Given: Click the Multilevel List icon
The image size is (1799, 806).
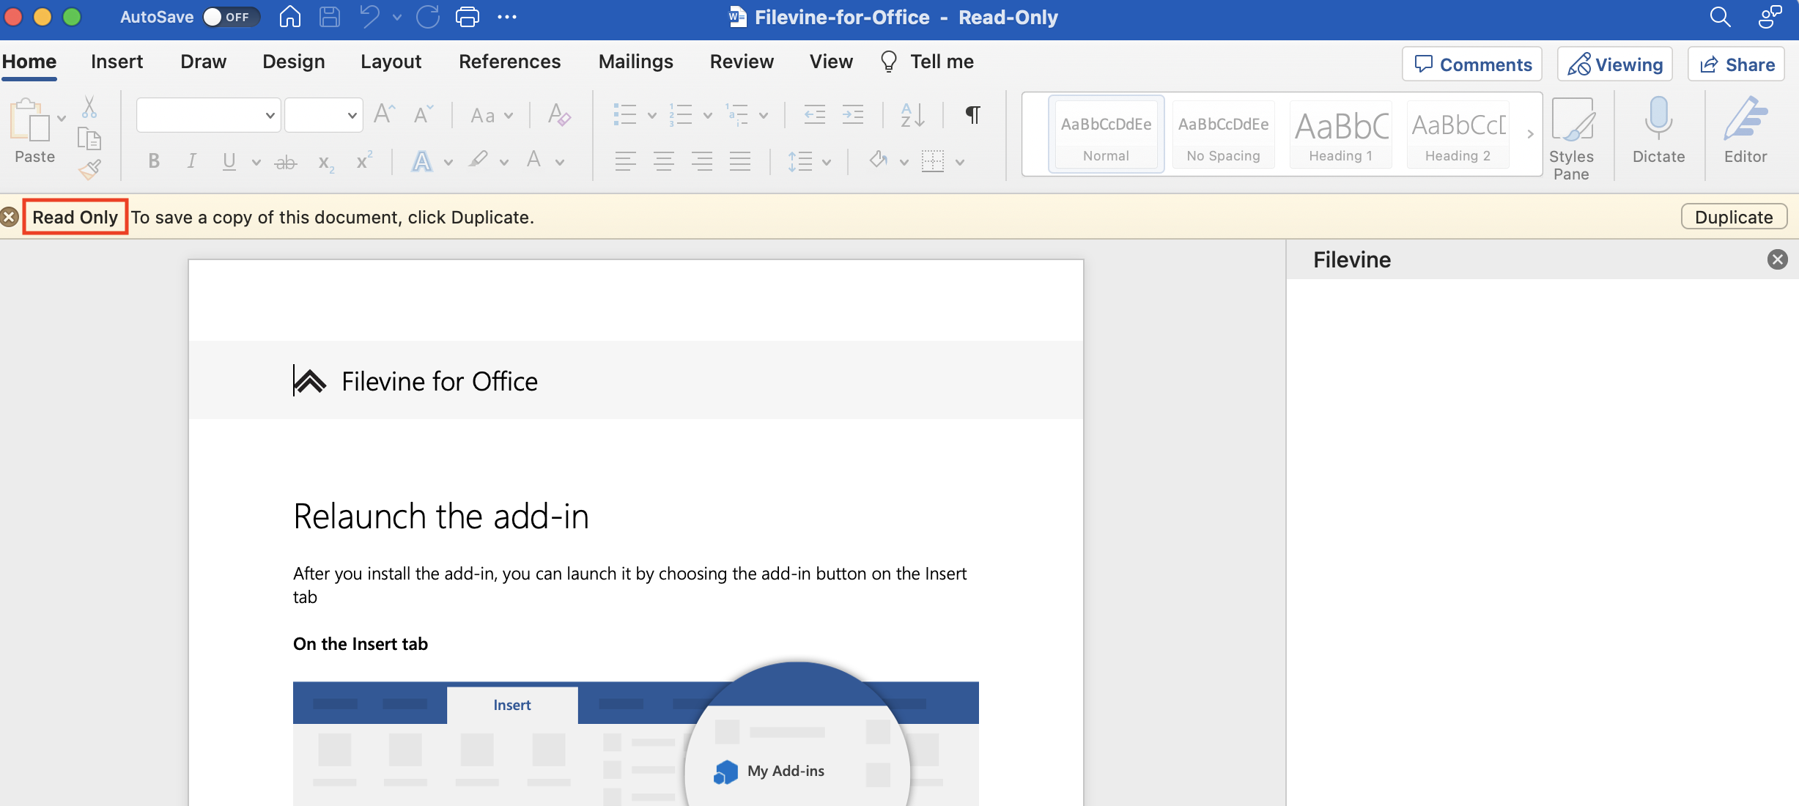Looking at the screenshot, I should click(x=736, y=114).
